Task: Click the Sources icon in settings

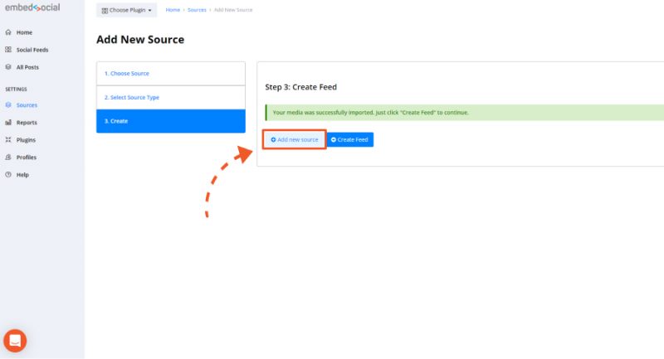Action: point(8,104)
